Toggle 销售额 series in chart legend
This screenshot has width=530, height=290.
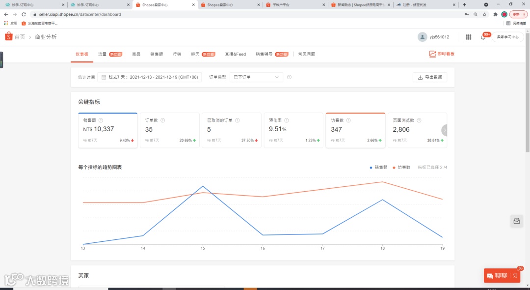(378, 167)
